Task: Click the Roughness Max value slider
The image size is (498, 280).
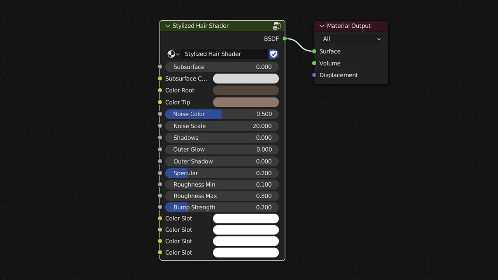Action: click(x=222, y=196)
